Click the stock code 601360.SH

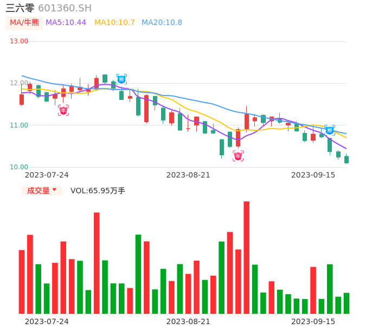pyautogui.click(x=65, y=8)
